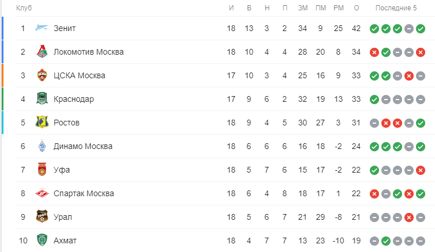Click the Ufa club crest
Viewport: 435px width, 252px height.
(x=42, y=170)
